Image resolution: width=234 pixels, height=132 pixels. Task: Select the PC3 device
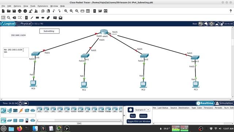click(196, 85)
